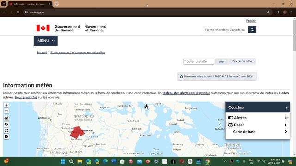Viewport: 296px width, 166px height.
Task: Open Windows taskbar search
Action: [x=71, y=161]
